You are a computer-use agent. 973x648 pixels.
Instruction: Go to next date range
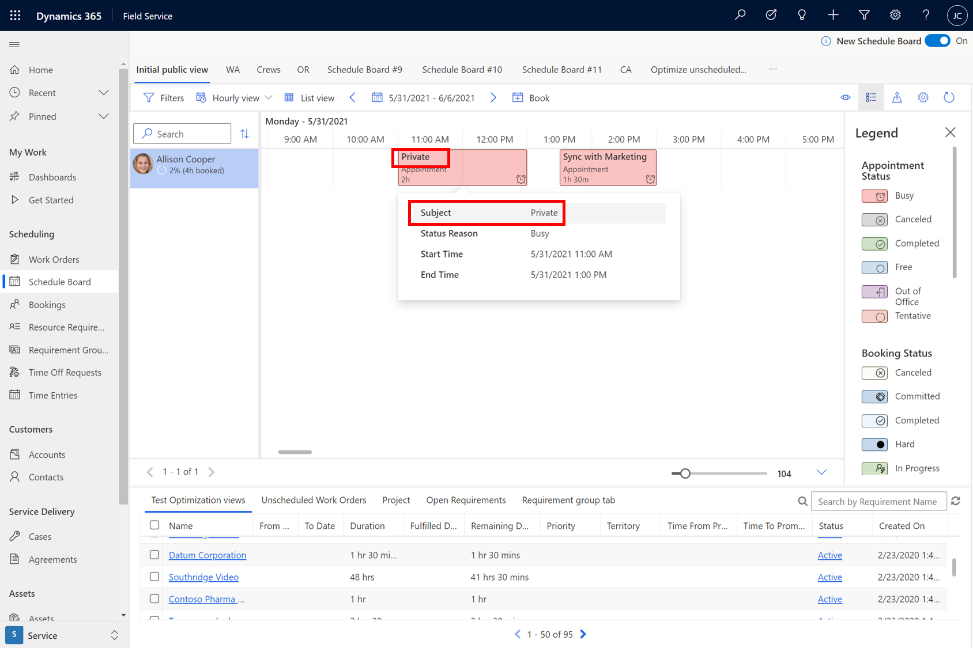[493, 97]
